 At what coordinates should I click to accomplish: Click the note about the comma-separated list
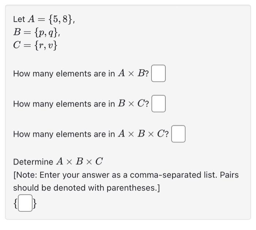[x=125, y=175]
